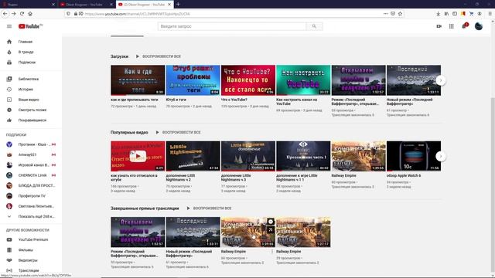Screen dimensions: 495x278
Task: Open Популярные видео section heading
Action: [x=129, y=132]
